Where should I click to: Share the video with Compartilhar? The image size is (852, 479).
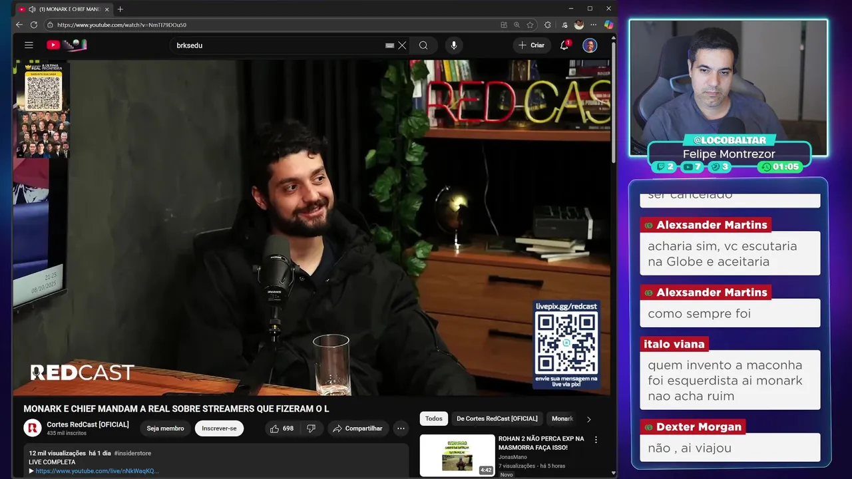pyautogui.click(x=357, y=428)
